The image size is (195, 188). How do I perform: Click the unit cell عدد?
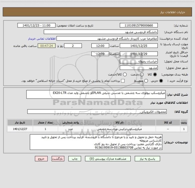pos(70,129)
